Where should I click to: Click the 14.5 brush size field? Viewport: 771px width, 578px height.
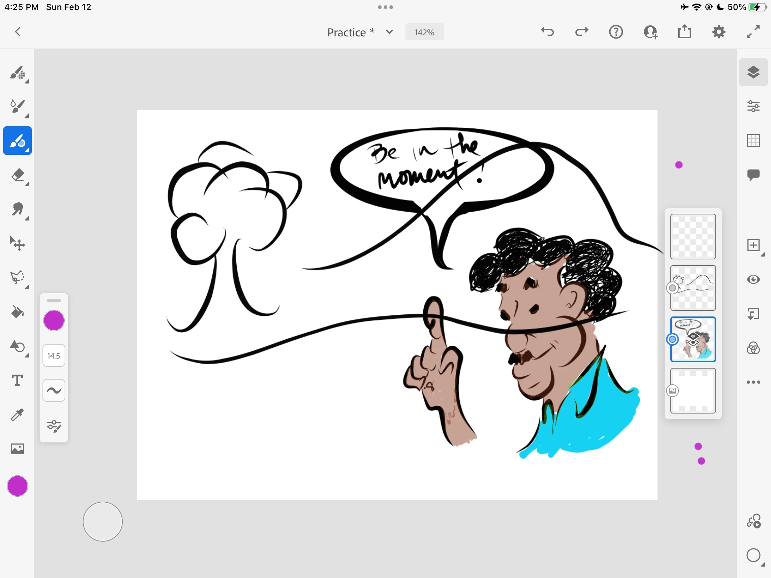point(54,356)
